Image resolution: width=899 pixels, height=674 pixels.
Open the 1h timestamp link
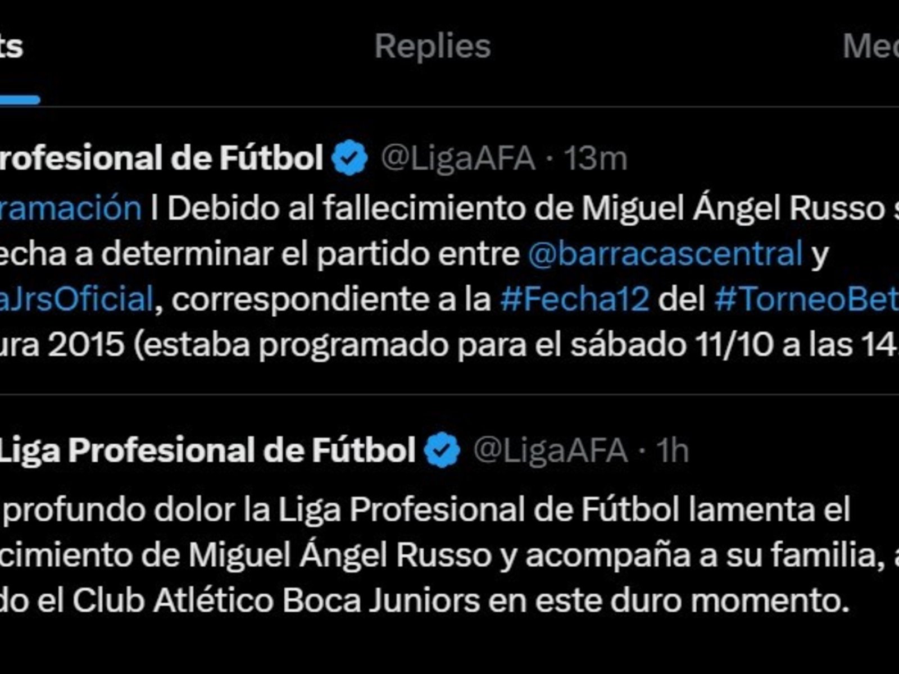tap(673, 451)
